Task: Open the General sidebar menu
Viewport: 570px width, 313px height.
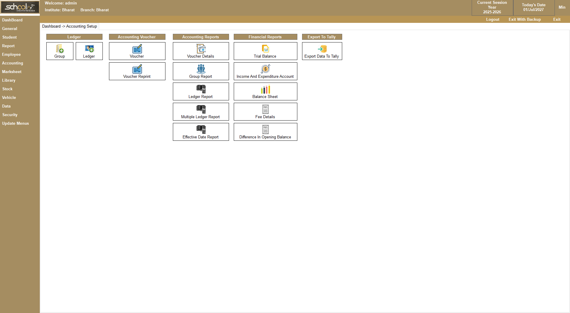Action: coord(10,29)
